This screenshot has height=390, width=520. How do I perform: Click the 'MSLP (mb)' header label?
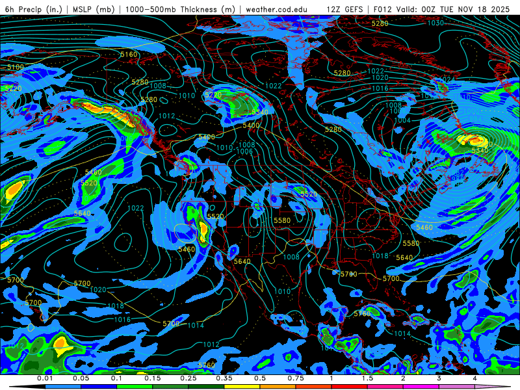(93, 9)
